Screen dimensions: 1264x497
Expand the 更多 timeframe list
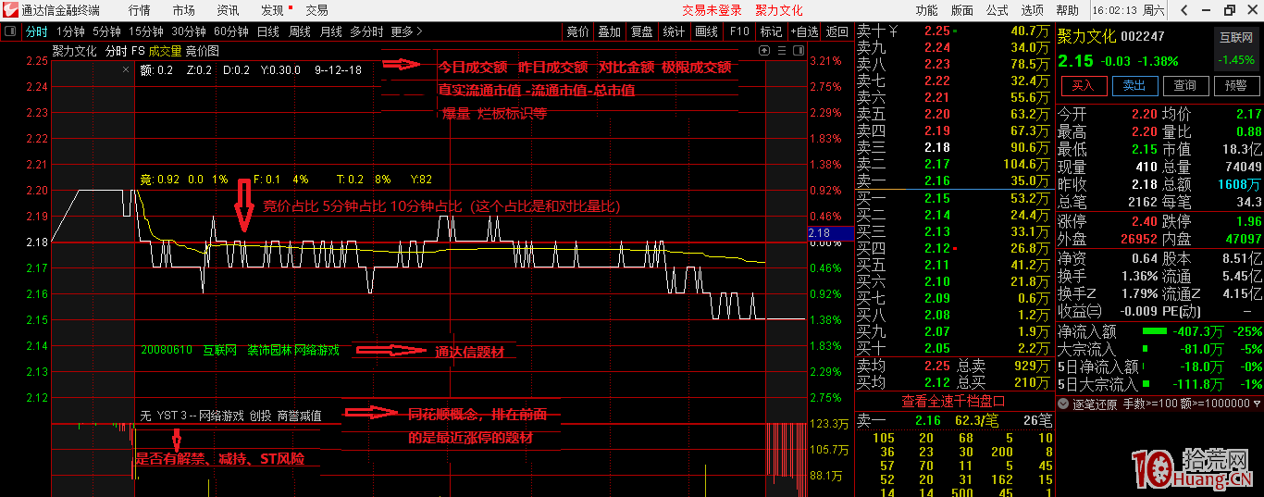[406, 31]
